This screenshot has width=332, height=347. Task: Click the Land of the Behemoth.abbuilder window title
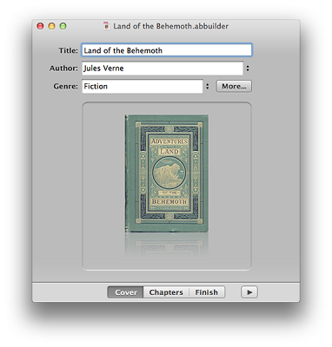point(171,26)
